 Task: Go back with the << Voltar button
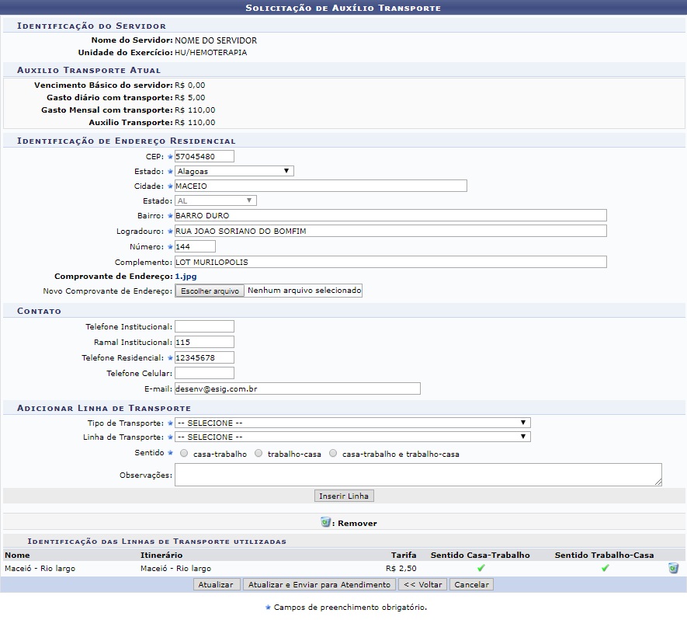423,584
